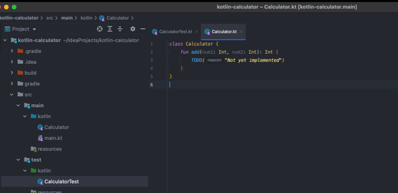Click the fold end marker on line 5
Screen dimensions: 398x193
pyautogui.click(x=167, y=76)
